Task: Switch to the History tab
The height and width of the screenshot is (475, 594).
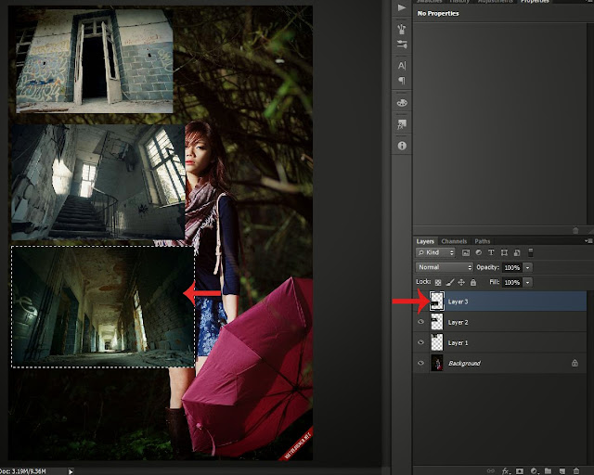Action: coord(459,2)
